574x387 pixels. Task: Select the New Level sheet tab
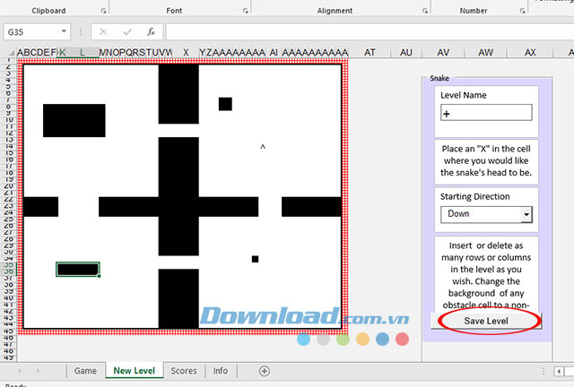135,371
